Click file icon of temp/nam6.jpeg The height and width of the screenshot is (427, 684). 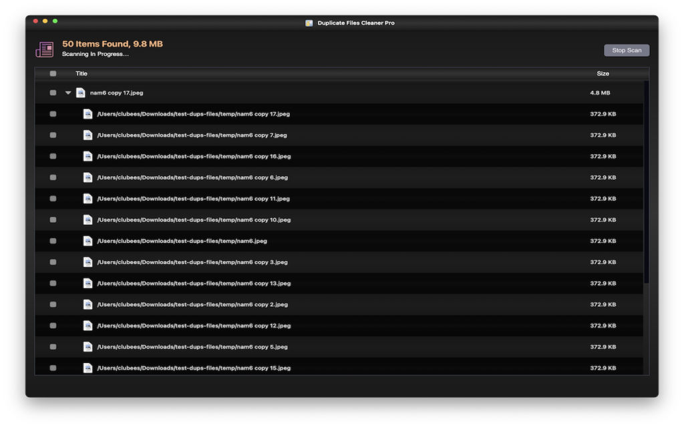point(88,241)
